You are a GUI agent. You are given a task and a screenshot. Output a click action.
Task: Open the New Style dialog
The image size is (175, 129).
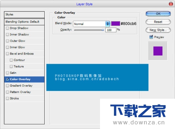pyautogui.click(x=158, y=30)
